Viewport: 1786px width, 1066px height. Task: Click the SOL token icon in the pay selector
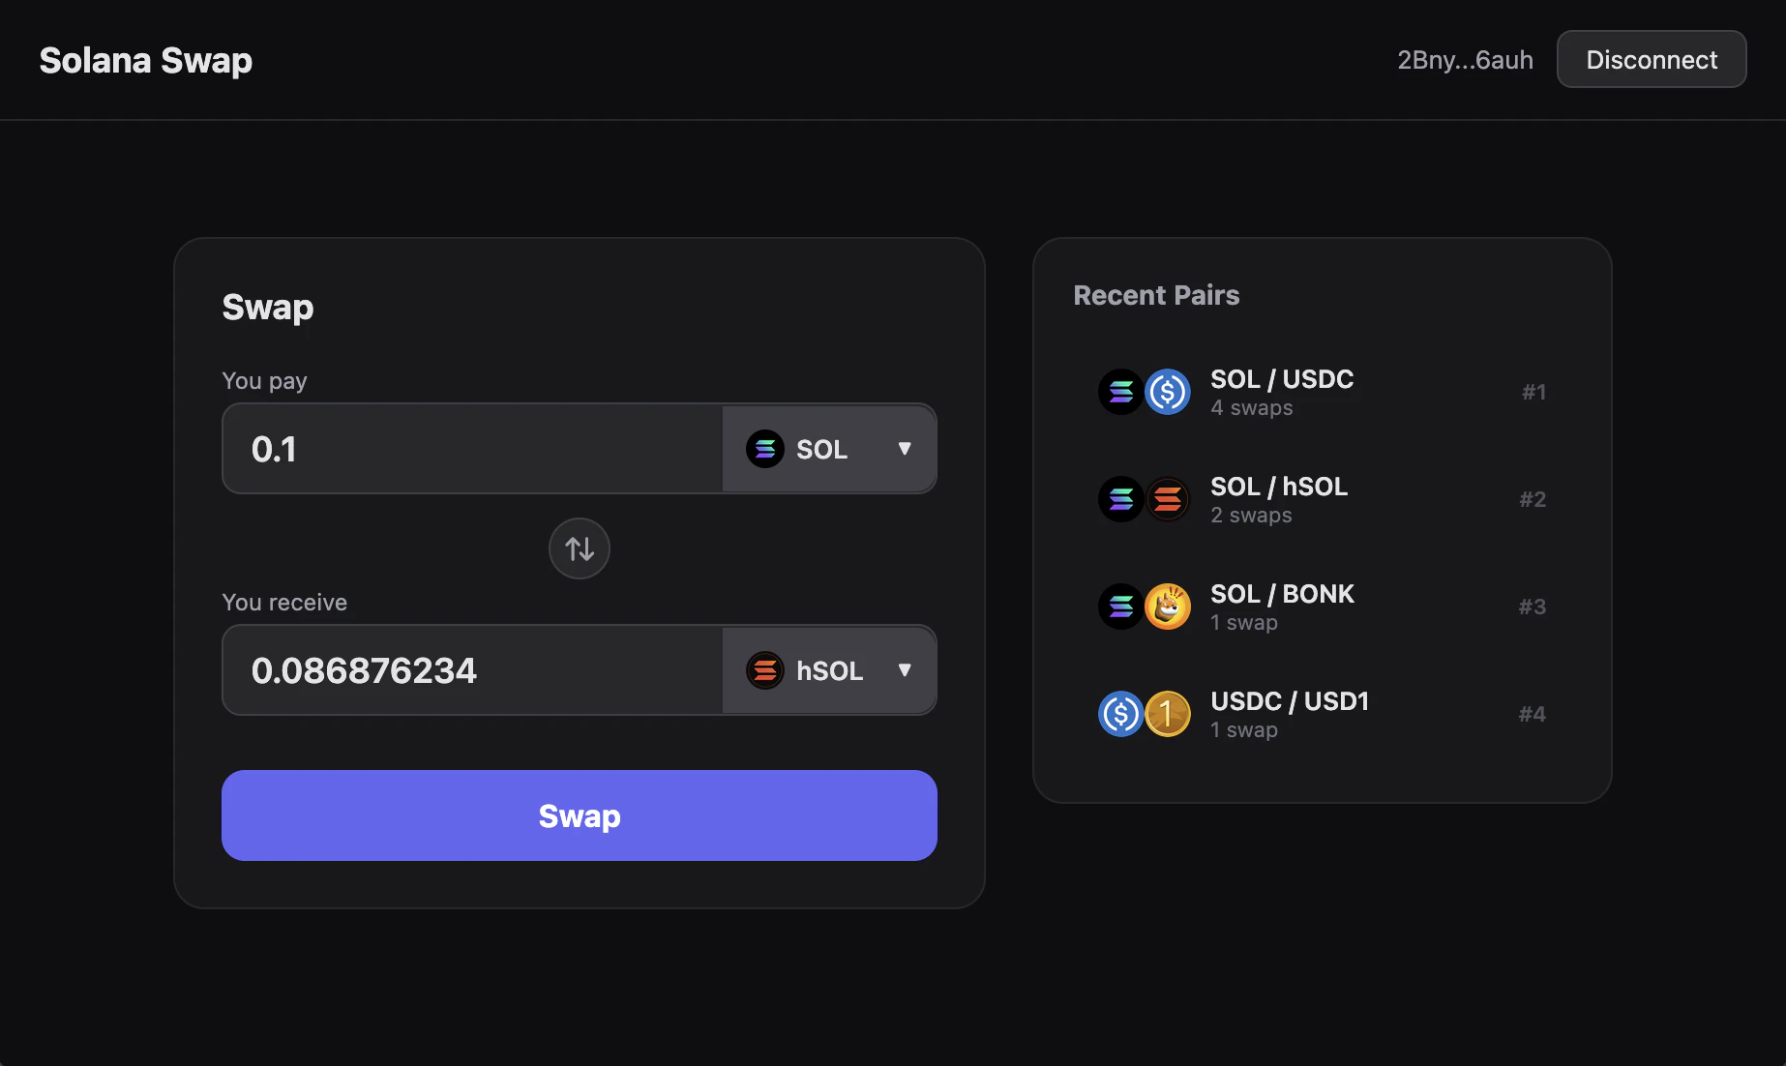pyautogui.click(x=765, y=448)
